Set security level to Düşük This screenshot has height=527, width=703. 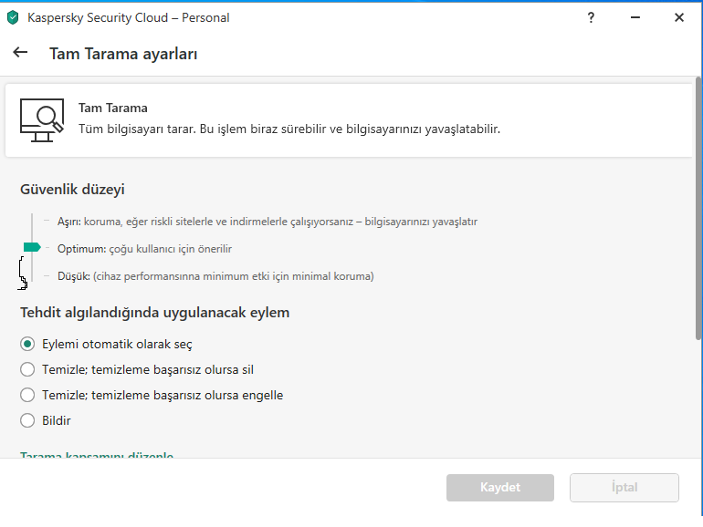[215, 276]
